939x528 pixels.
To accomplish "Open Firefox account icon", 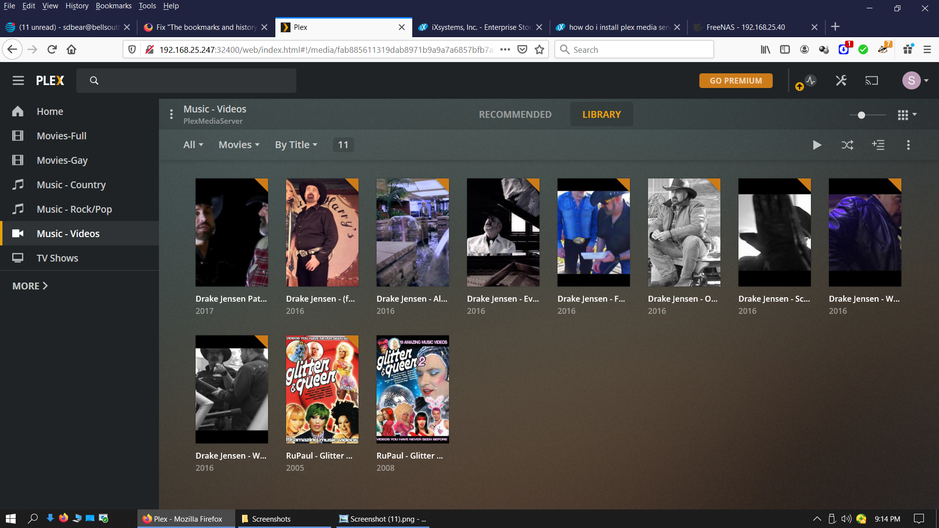I will click(x=805, y=49).
